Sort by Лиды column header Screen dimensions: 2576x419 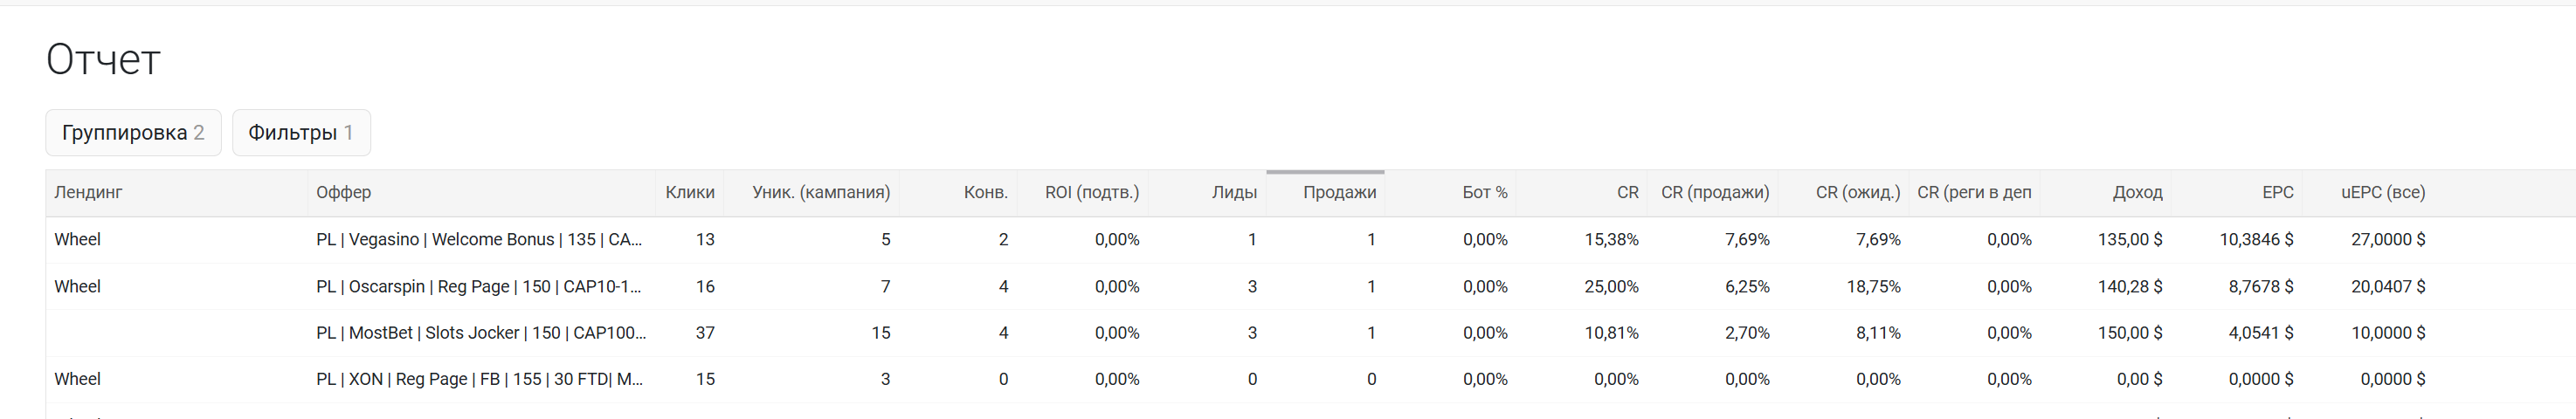(x=1234, y=192)
